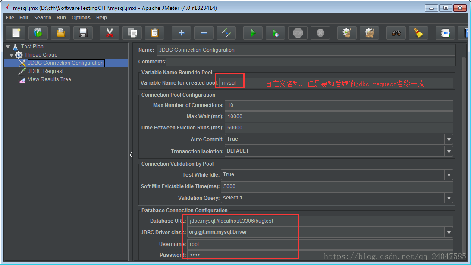Click the Database URL field

[320, 221]
